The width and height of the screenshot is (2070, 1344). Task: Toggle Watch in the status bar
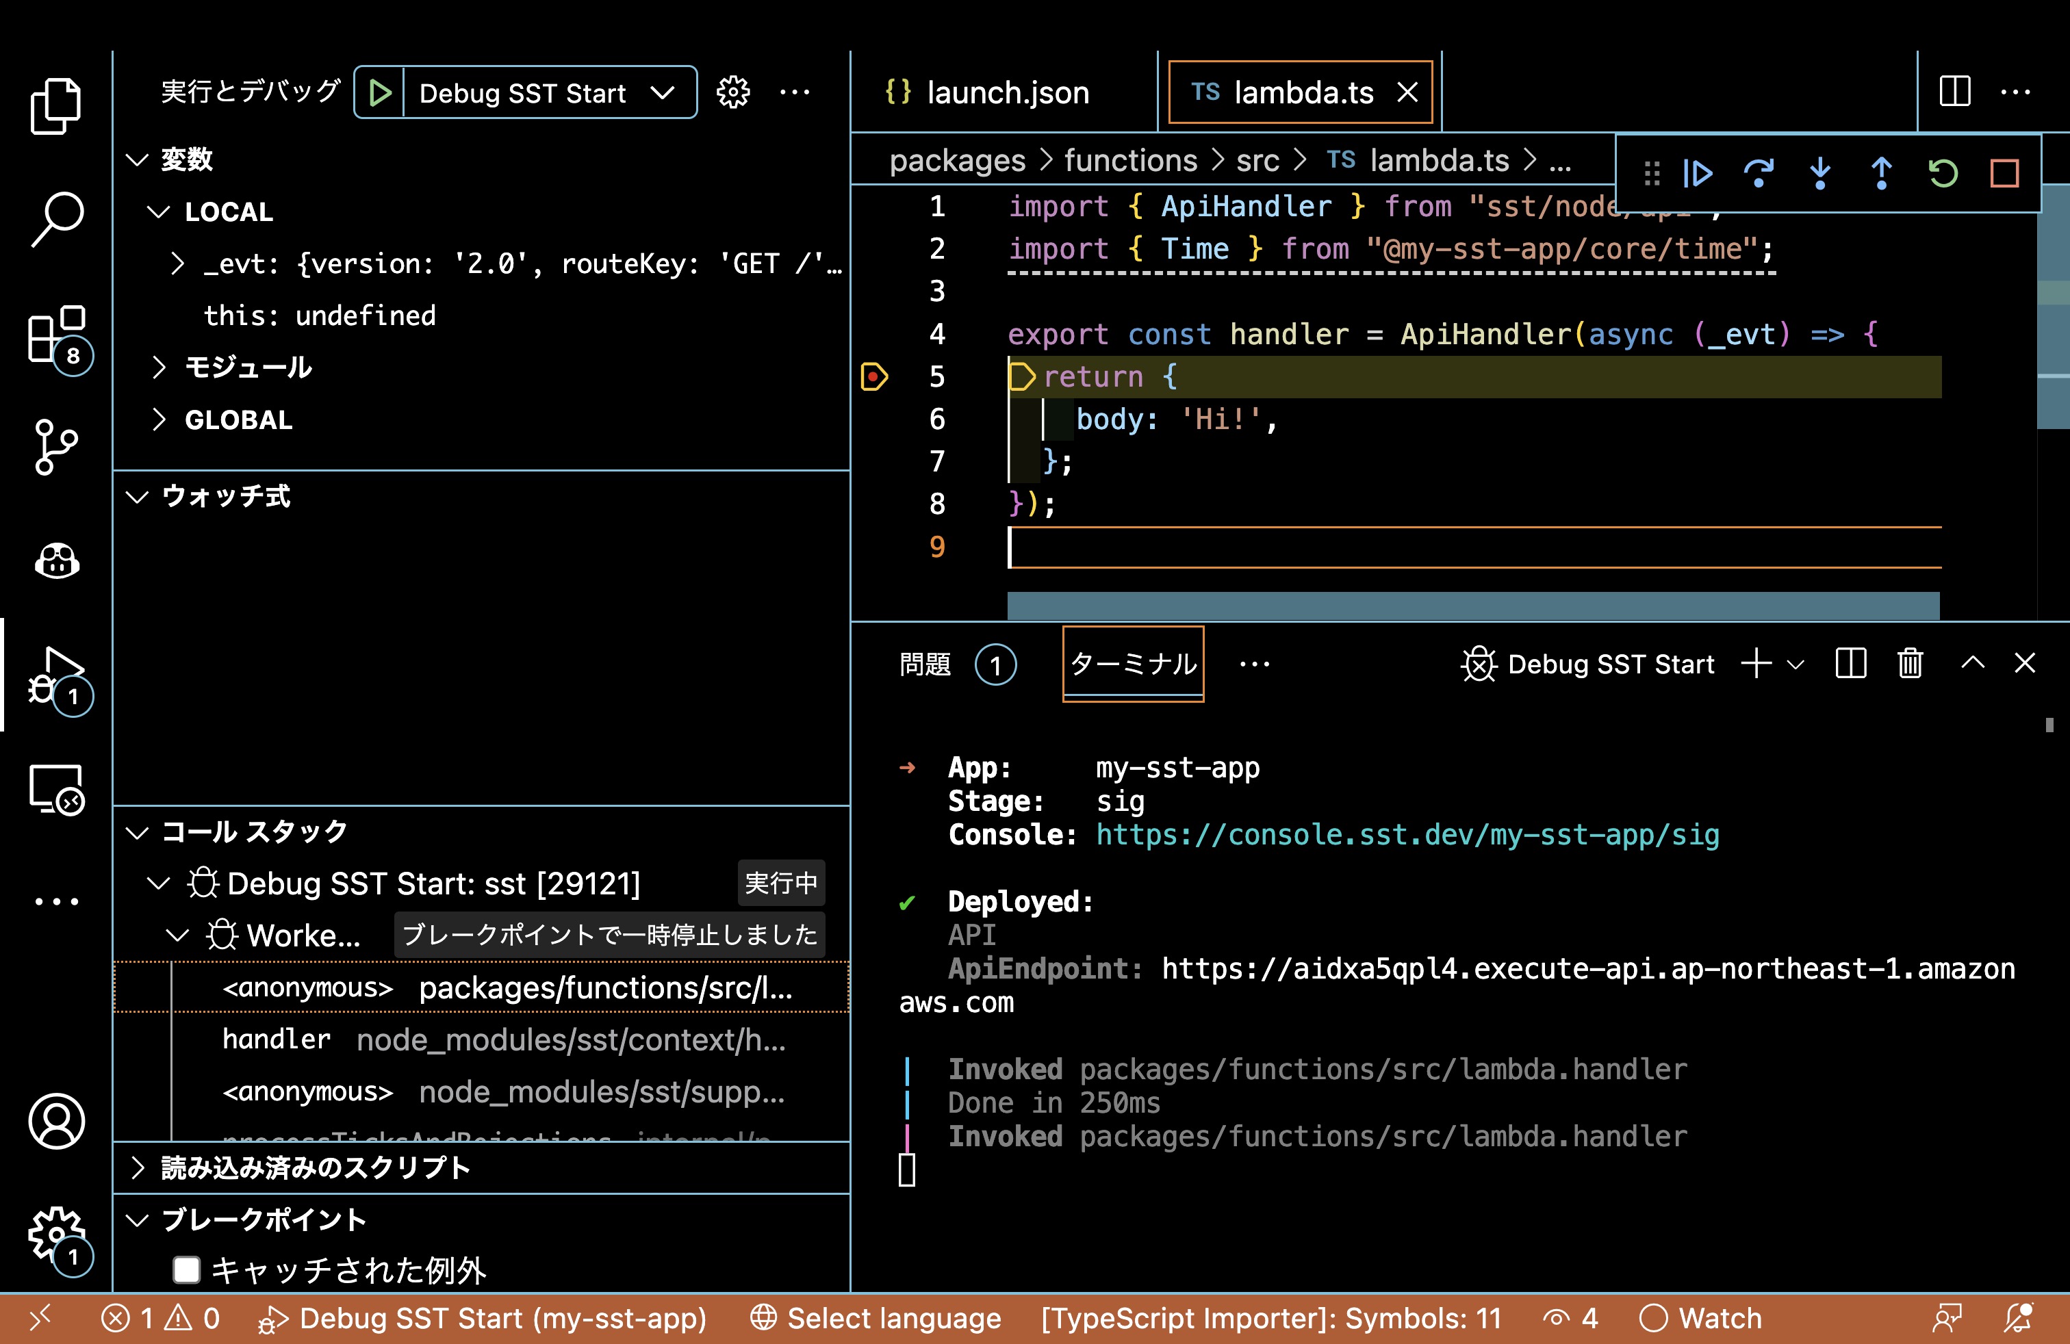(1700, 1318)
